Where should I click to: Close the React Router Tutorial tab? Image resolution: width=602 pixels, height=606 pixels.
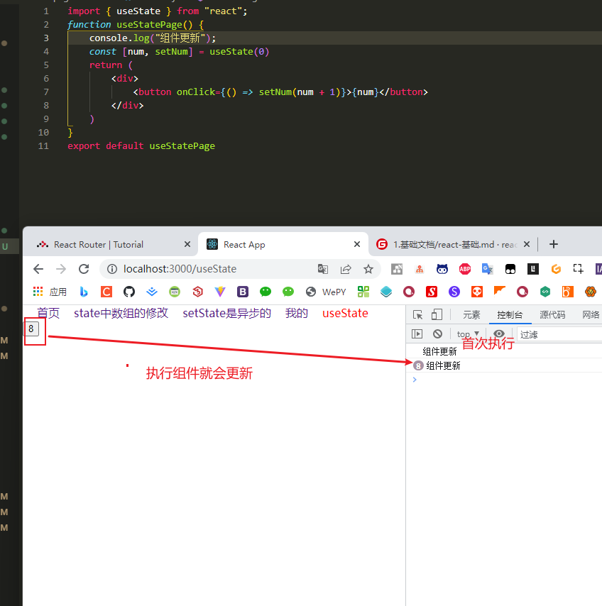tap(187, 244)
